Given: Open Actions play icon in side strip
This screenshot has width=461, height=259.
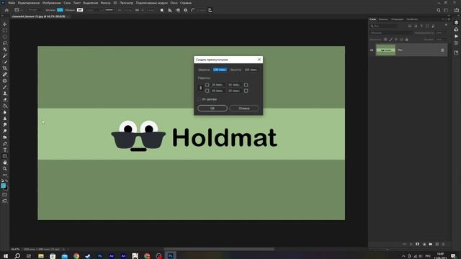Looking at the screenshot, I should point(456,37).
